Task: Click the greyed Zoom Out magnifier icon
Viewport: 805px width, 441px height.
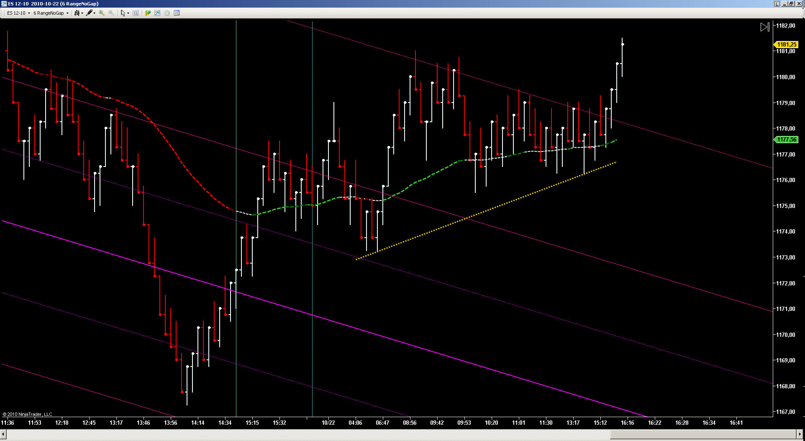Action: click(x=111, y=13)
